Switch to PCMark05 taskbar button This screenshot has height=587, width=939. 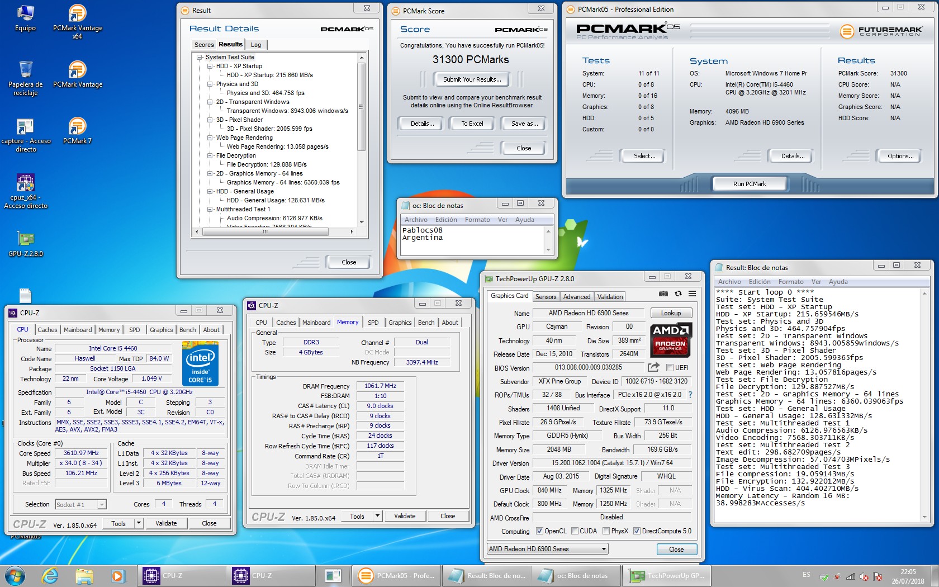[x=396, y=575]
